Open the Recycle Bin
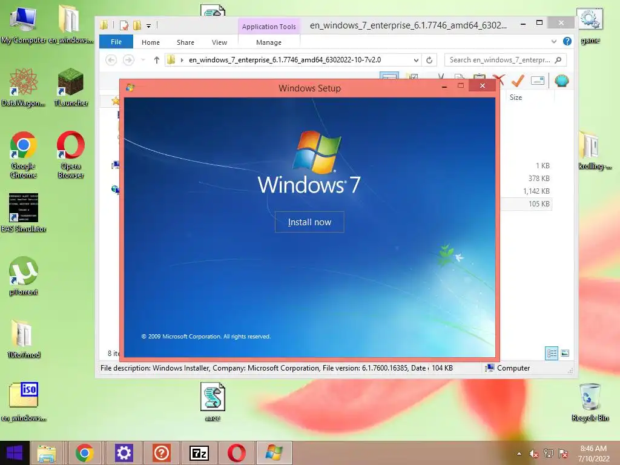This screenshot has height=465, width=620. 590,402
